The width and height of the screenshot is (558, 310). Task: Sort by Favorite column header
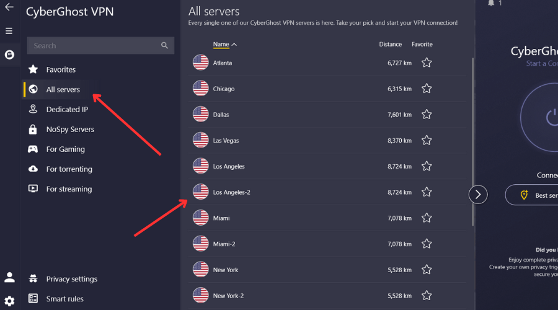pyautogui.click(x=422, y=44)
